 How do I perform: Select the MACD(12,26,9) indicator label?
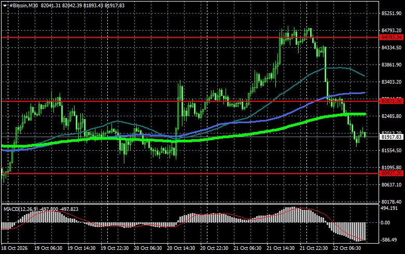[x=21, y=209]
